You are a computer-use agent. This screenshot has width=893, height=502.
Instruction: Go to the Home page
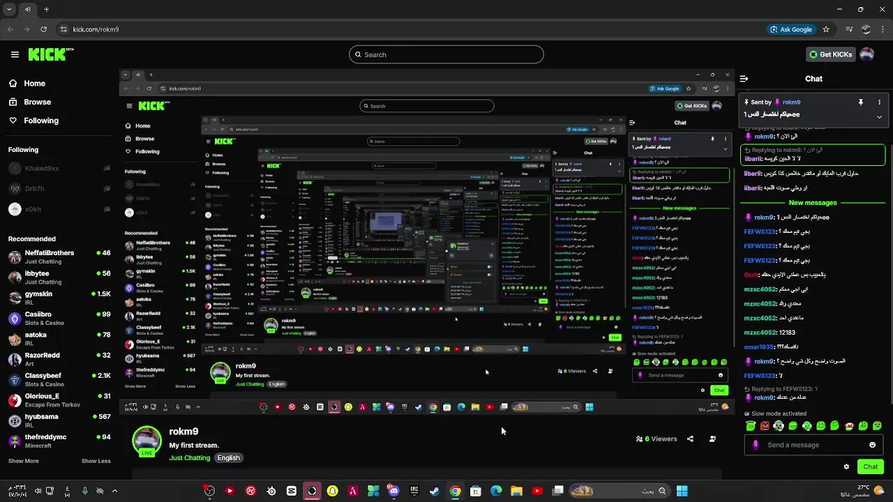(27, 83)
